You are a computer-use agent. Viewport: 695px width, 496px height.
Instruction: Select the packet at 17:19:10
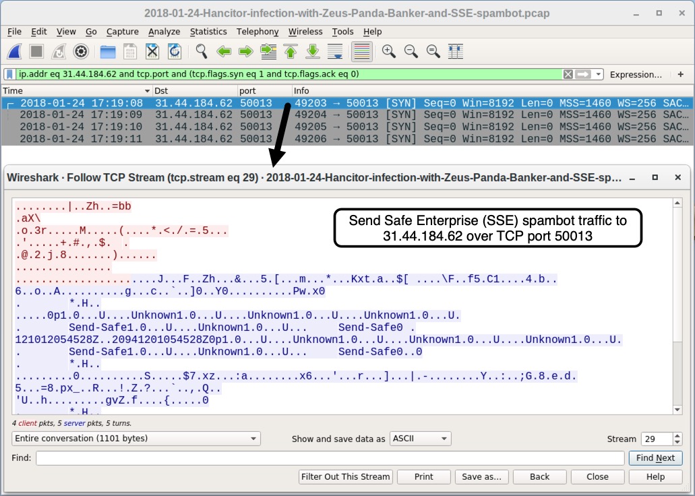(347, 127)
